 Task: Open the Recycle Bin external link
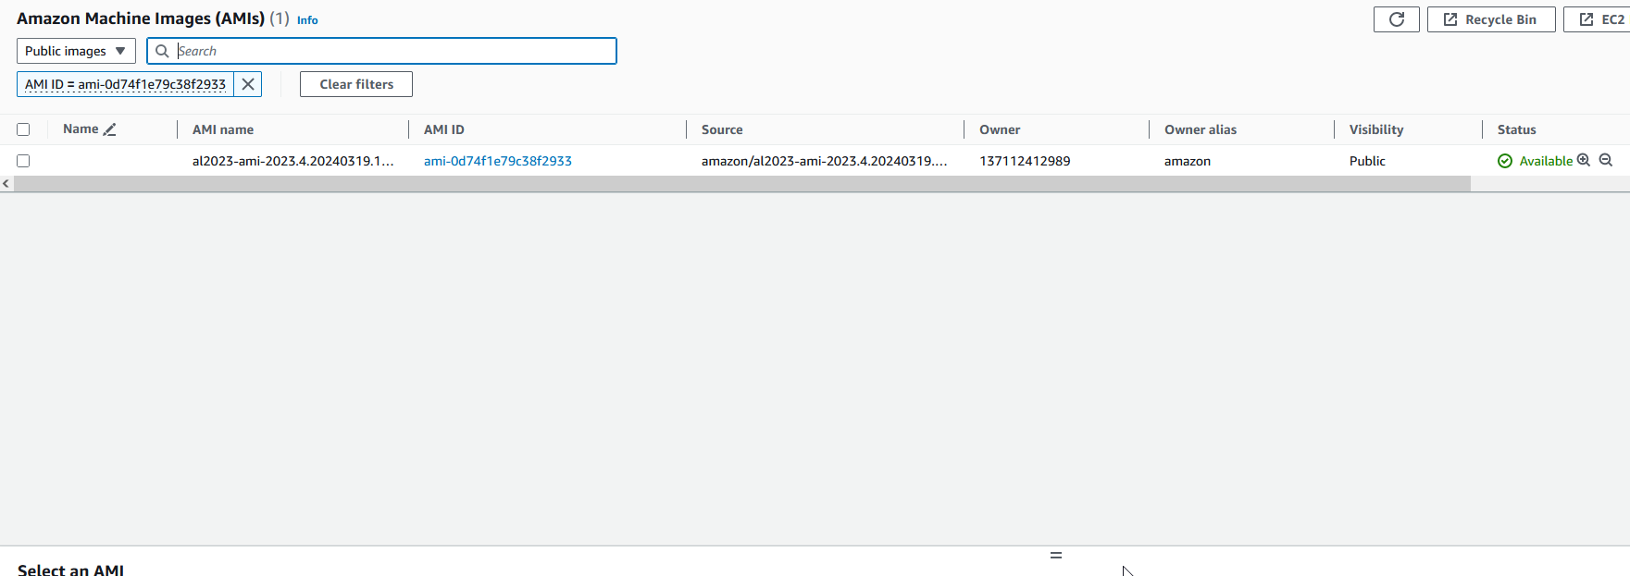point(1490,19)
